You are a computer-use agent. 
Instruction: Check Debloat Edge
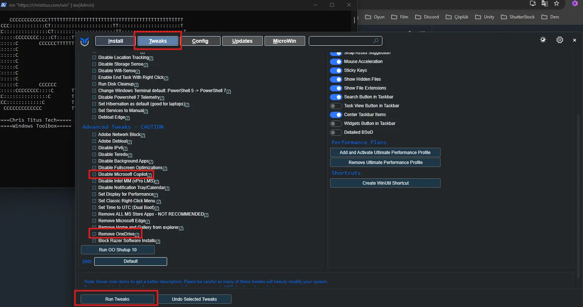[94, 117]
